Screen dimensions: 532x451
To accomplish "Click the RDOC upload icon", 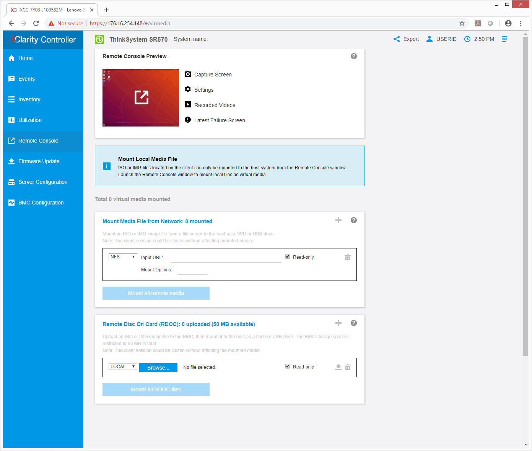I will 338,367.
